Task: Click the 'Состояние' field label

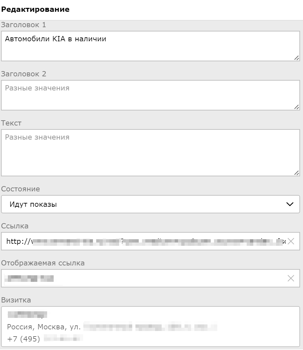Action: [x=21, y=189]
